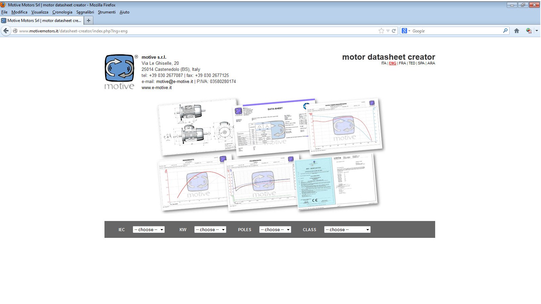Open the IEC choose dropdown
Viewport: 541px width, 304px height.
(x=149, y=229)
